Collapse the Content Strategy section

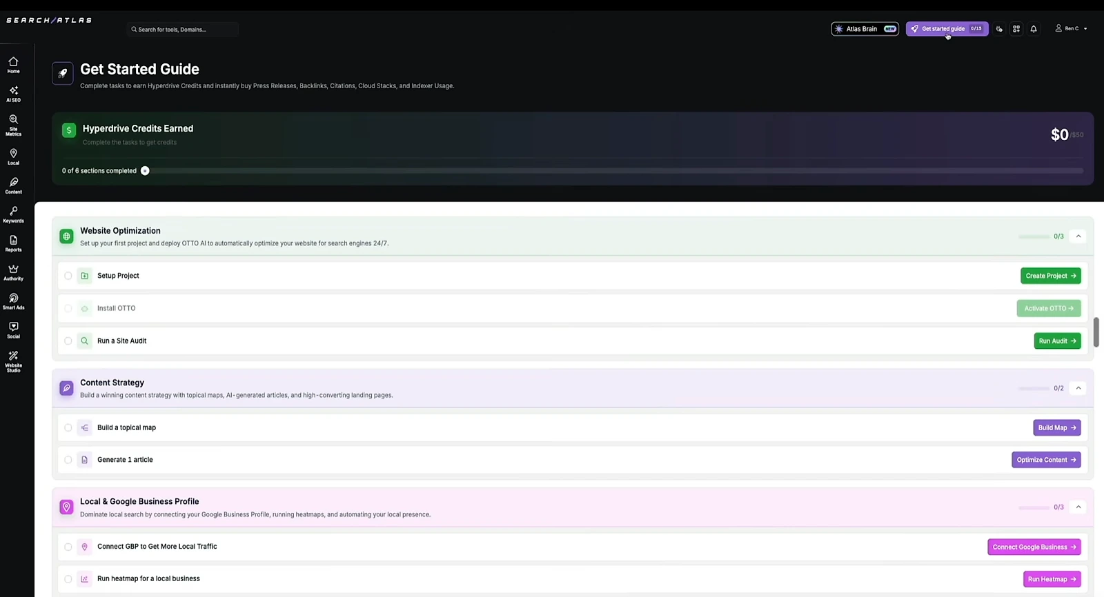(1078, 387)
